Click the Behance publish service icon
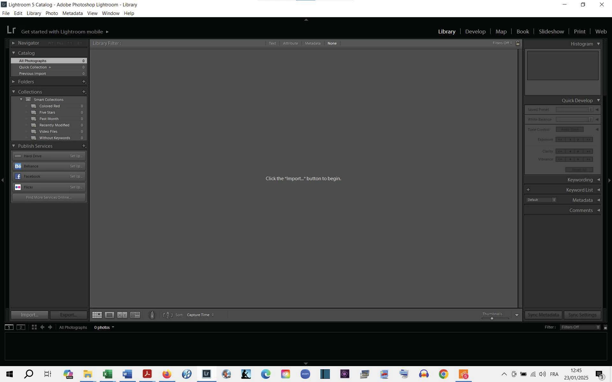This screenshot has width=612, height=382. pos(18,166)
